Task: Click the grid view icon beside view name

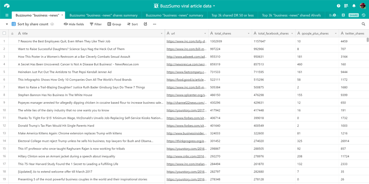Action: [x=14, y=24]
